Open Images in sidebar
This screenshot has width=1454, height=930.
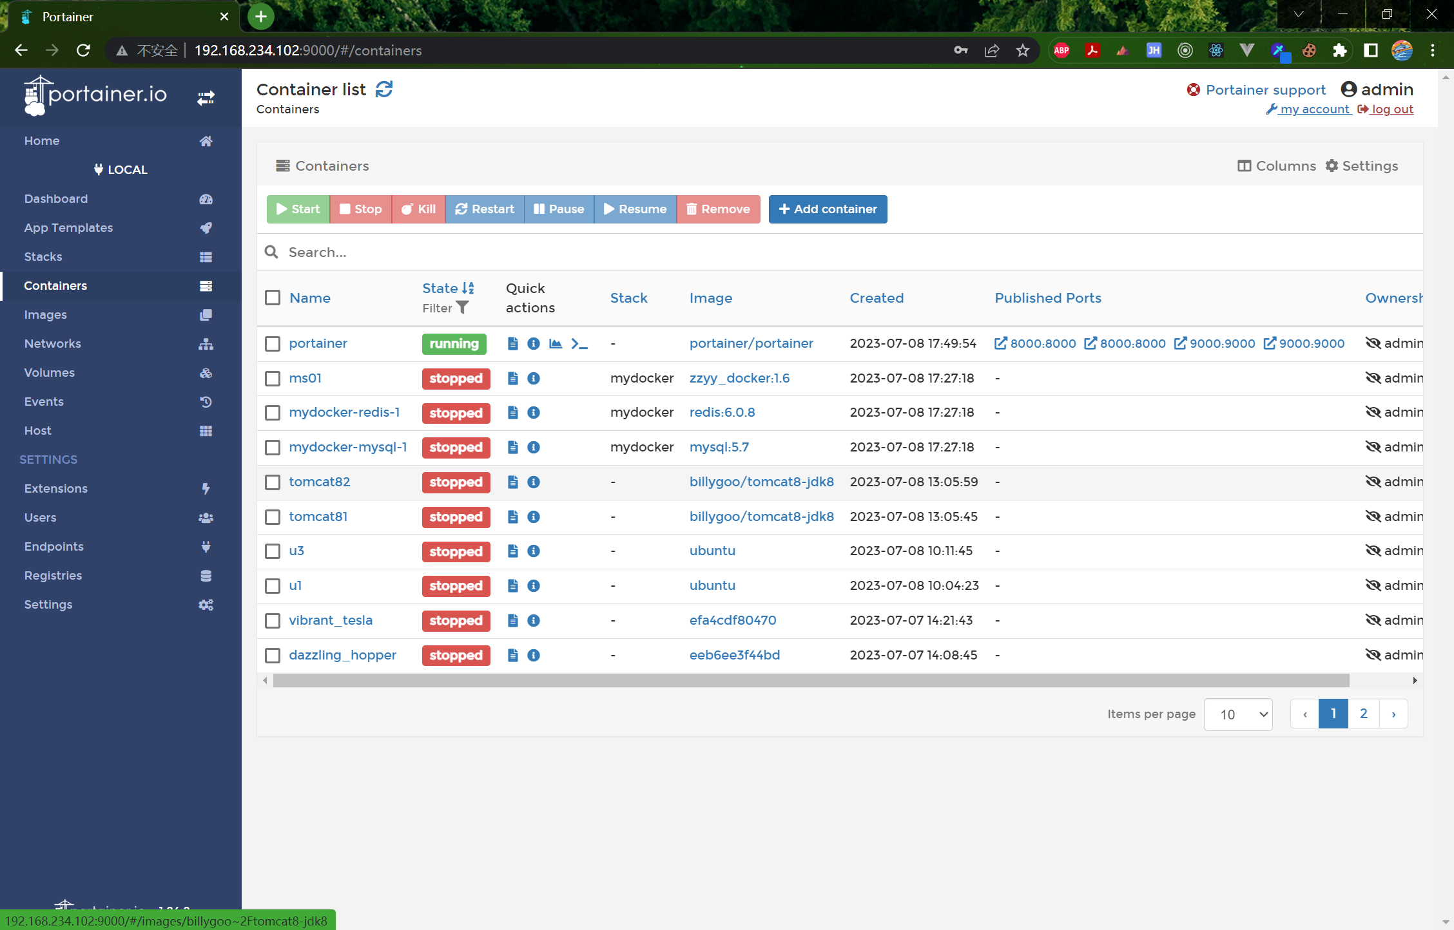(x=121, y=315)
